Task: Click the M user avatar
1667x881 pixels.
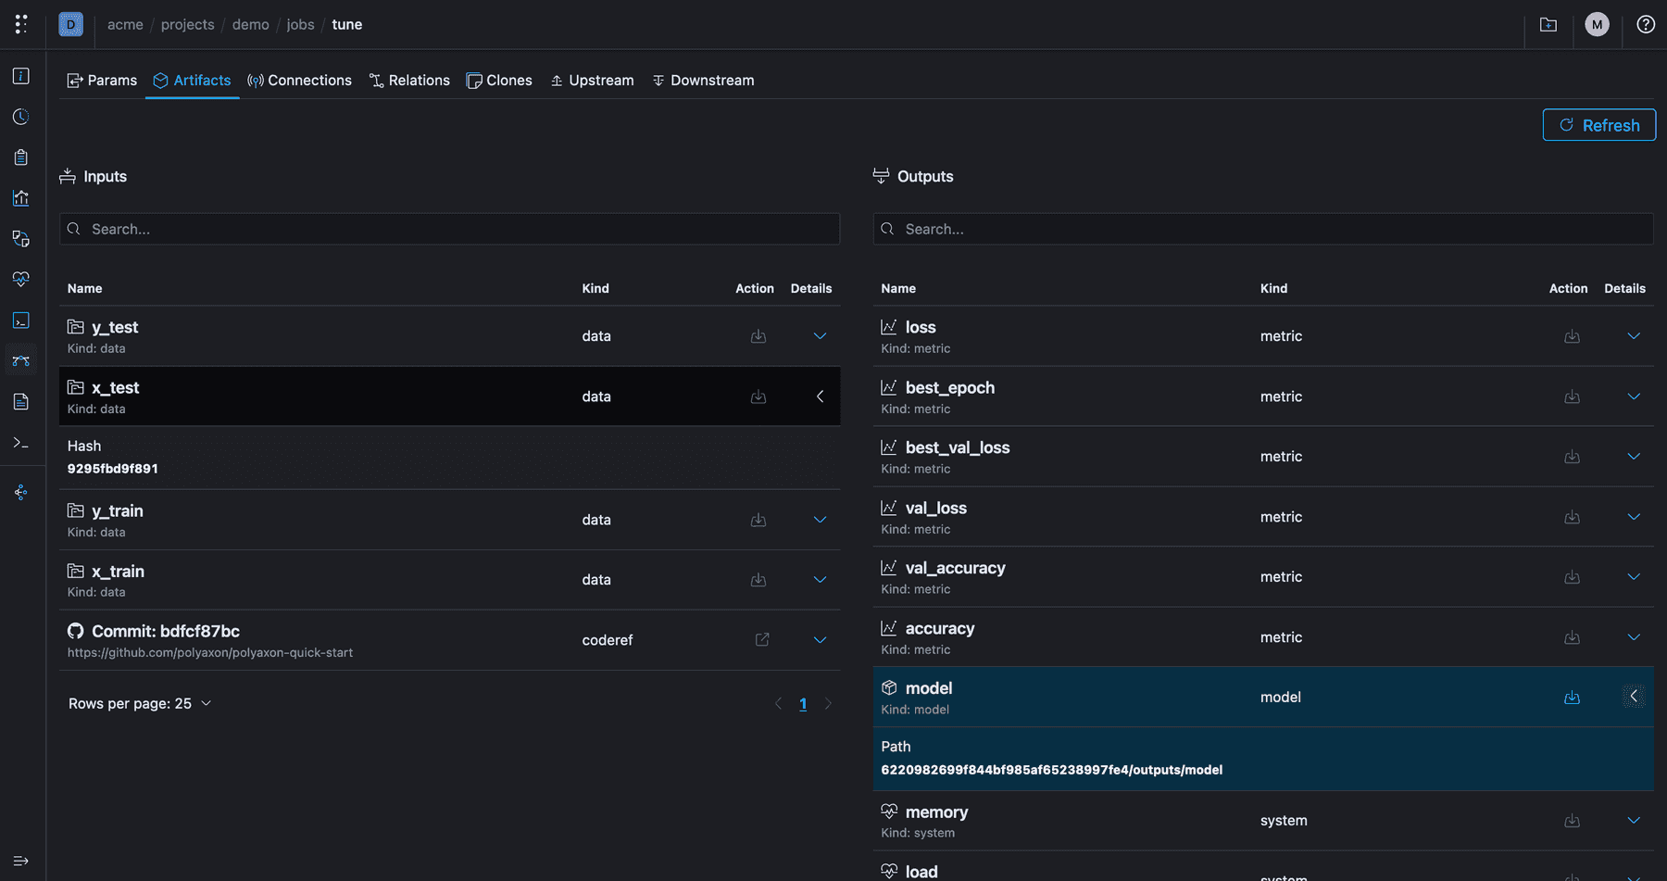Action: (x=1597, y=24)
